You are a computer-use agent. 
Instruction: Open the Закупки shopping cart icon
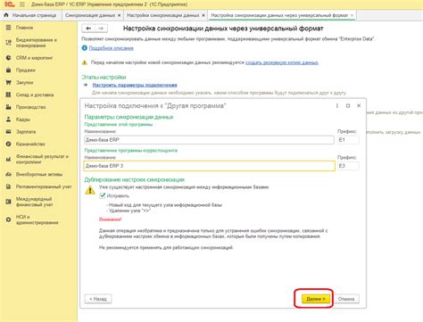pos(8,82)
